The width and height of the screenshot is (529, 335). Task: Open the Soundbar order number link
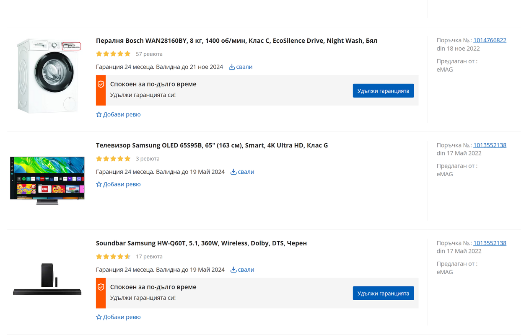click(x=490, y=243)
